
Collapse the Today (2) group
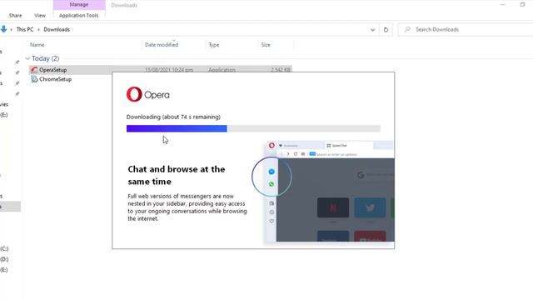(x=27, y=58)
